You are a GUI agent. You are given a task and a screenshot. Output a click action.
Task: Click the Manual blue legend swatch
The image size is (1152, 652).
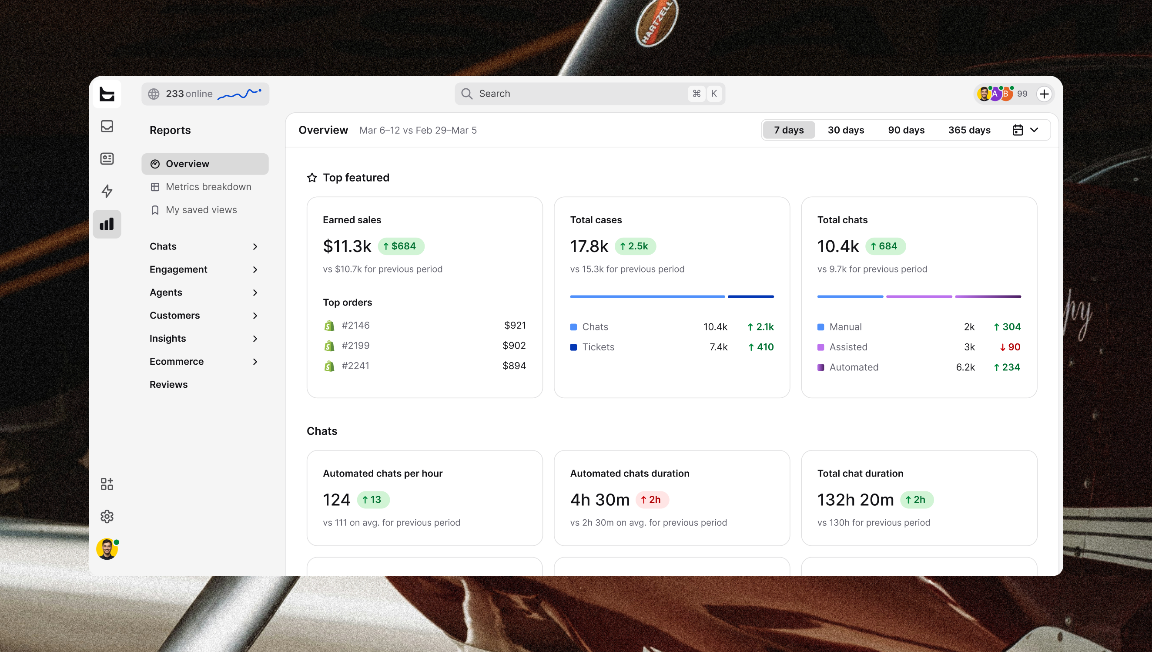pos(820,327)
